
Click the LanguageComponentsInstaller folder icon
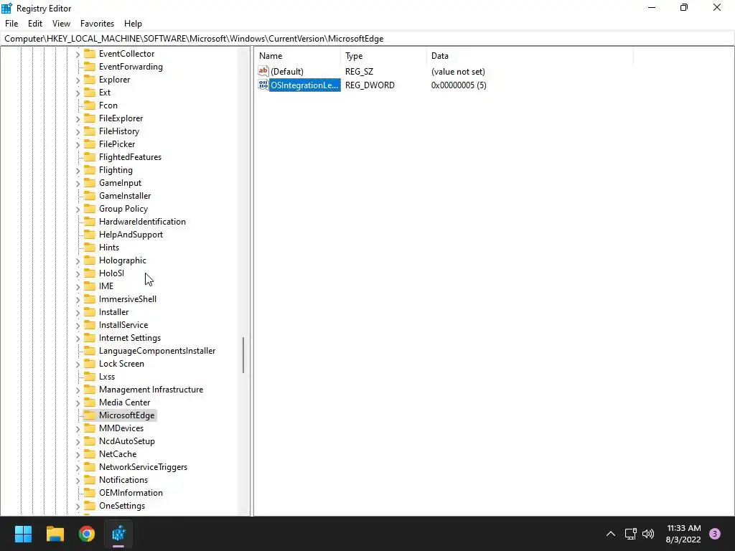pos(90,350)
